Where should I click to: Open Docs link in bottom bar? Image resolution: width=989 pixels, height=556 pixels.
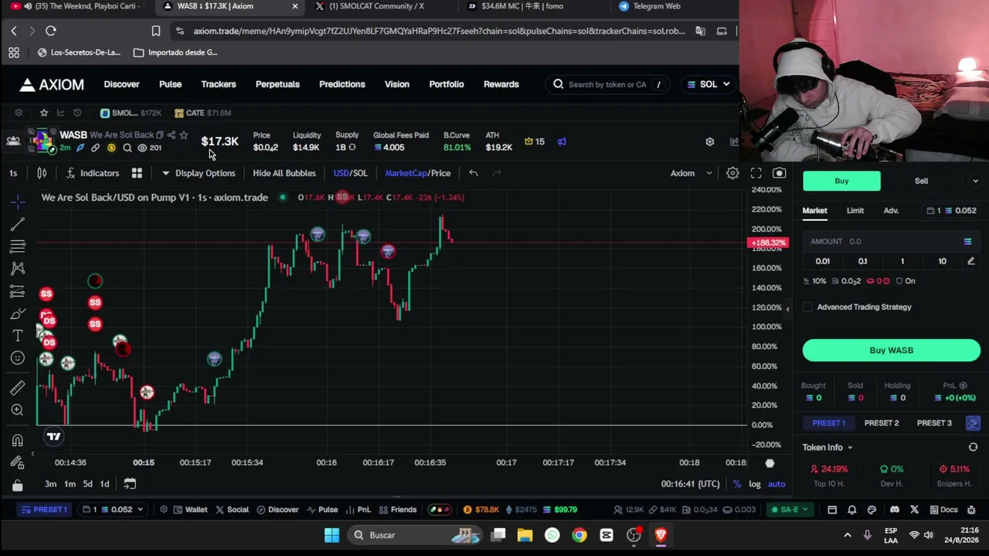click(943, 510)
